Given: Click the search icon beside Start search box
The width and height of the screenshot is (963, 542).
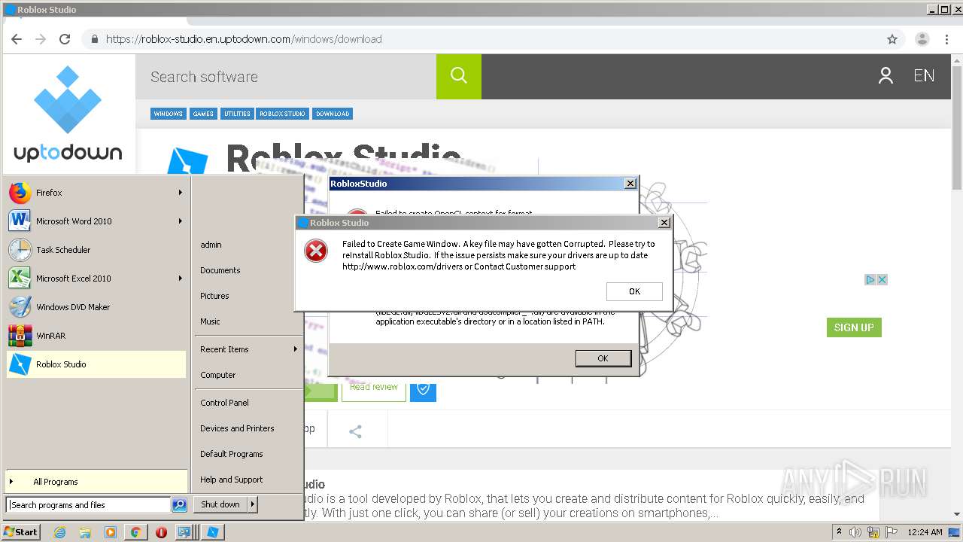Looking at the screenshot, I should point(179,505).
